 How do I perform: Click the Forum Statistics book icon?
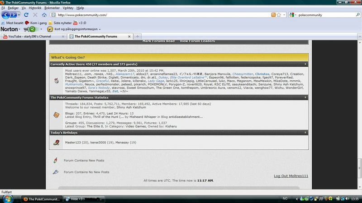[x=56, y=115]
